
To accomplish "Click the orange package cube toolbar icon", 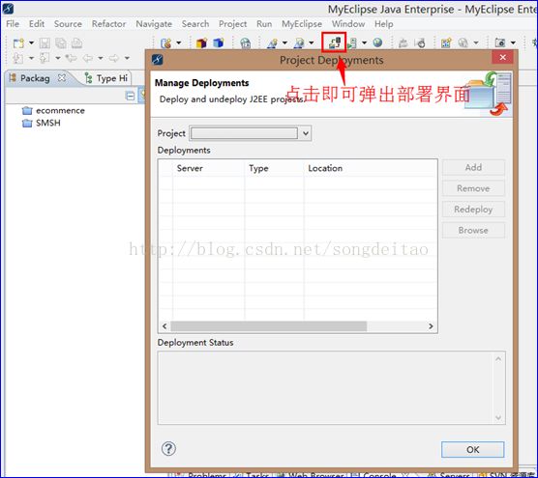I will (201, 43).
